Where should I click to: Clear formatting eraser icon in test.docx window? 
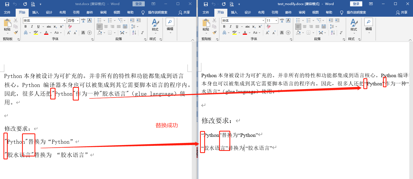pyautogui.click(x=70, y=27)
